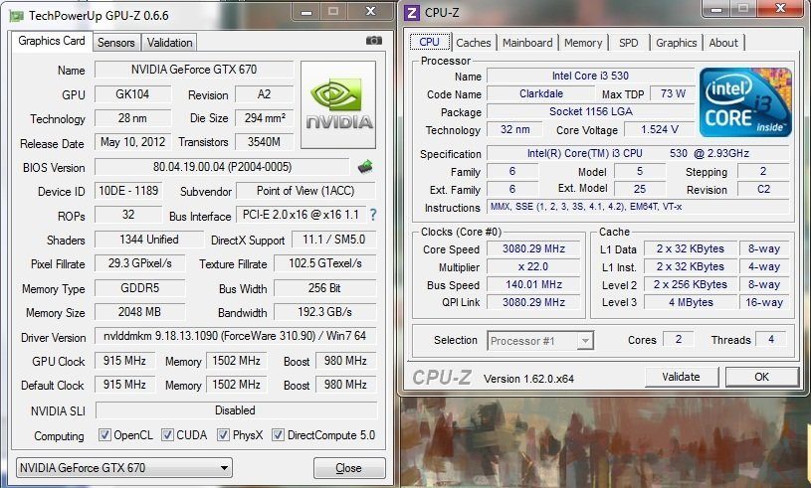Click the Revision value C2 in CPU-Z
Image resolution: width=811 pixels, height=488 pixels.
(763, 190)
